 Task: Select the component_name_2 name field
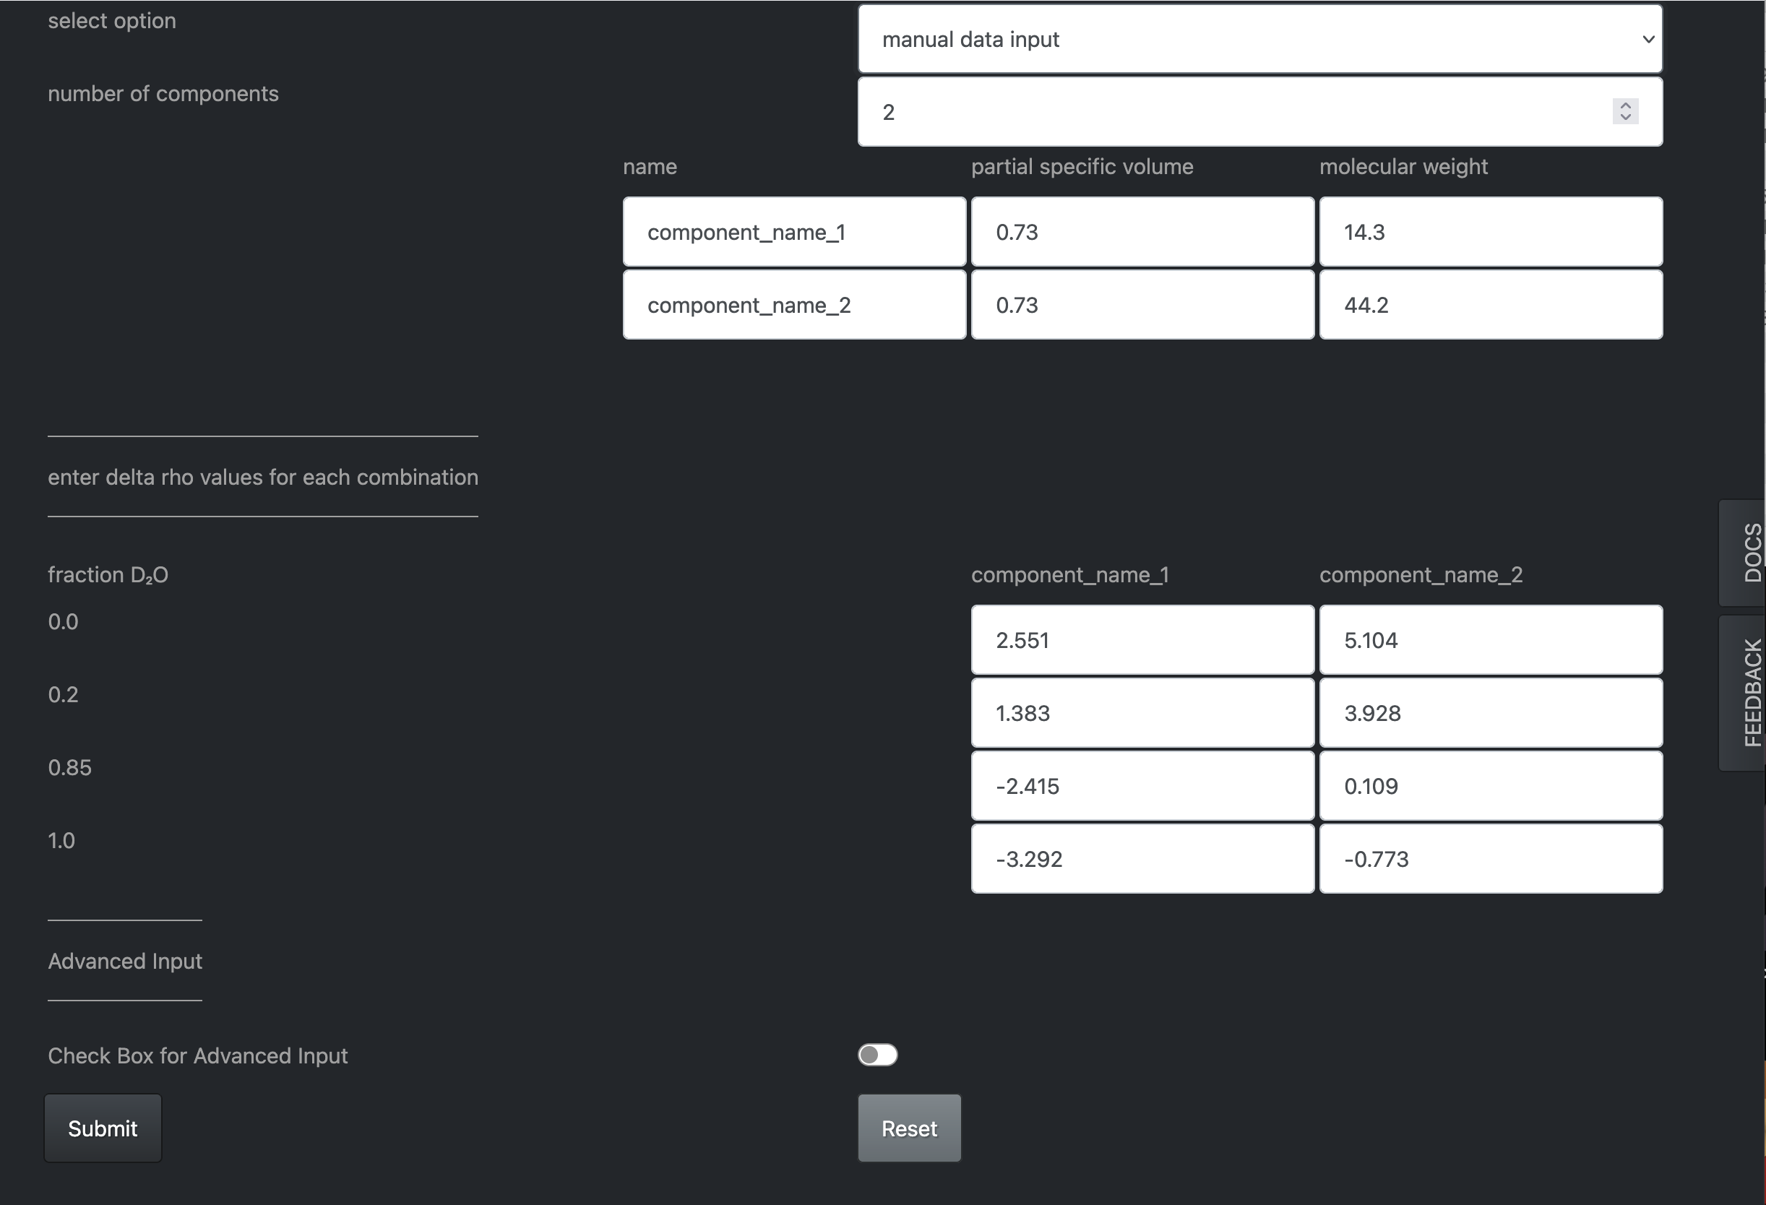click(x=794, y=305)
